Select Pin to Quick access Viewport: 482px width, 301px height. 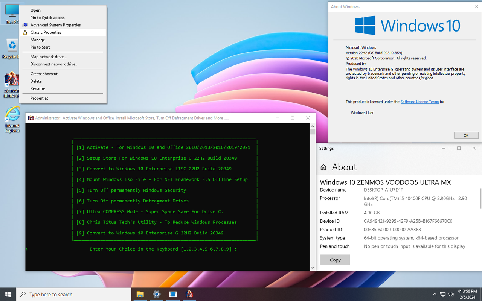(63, 18)
